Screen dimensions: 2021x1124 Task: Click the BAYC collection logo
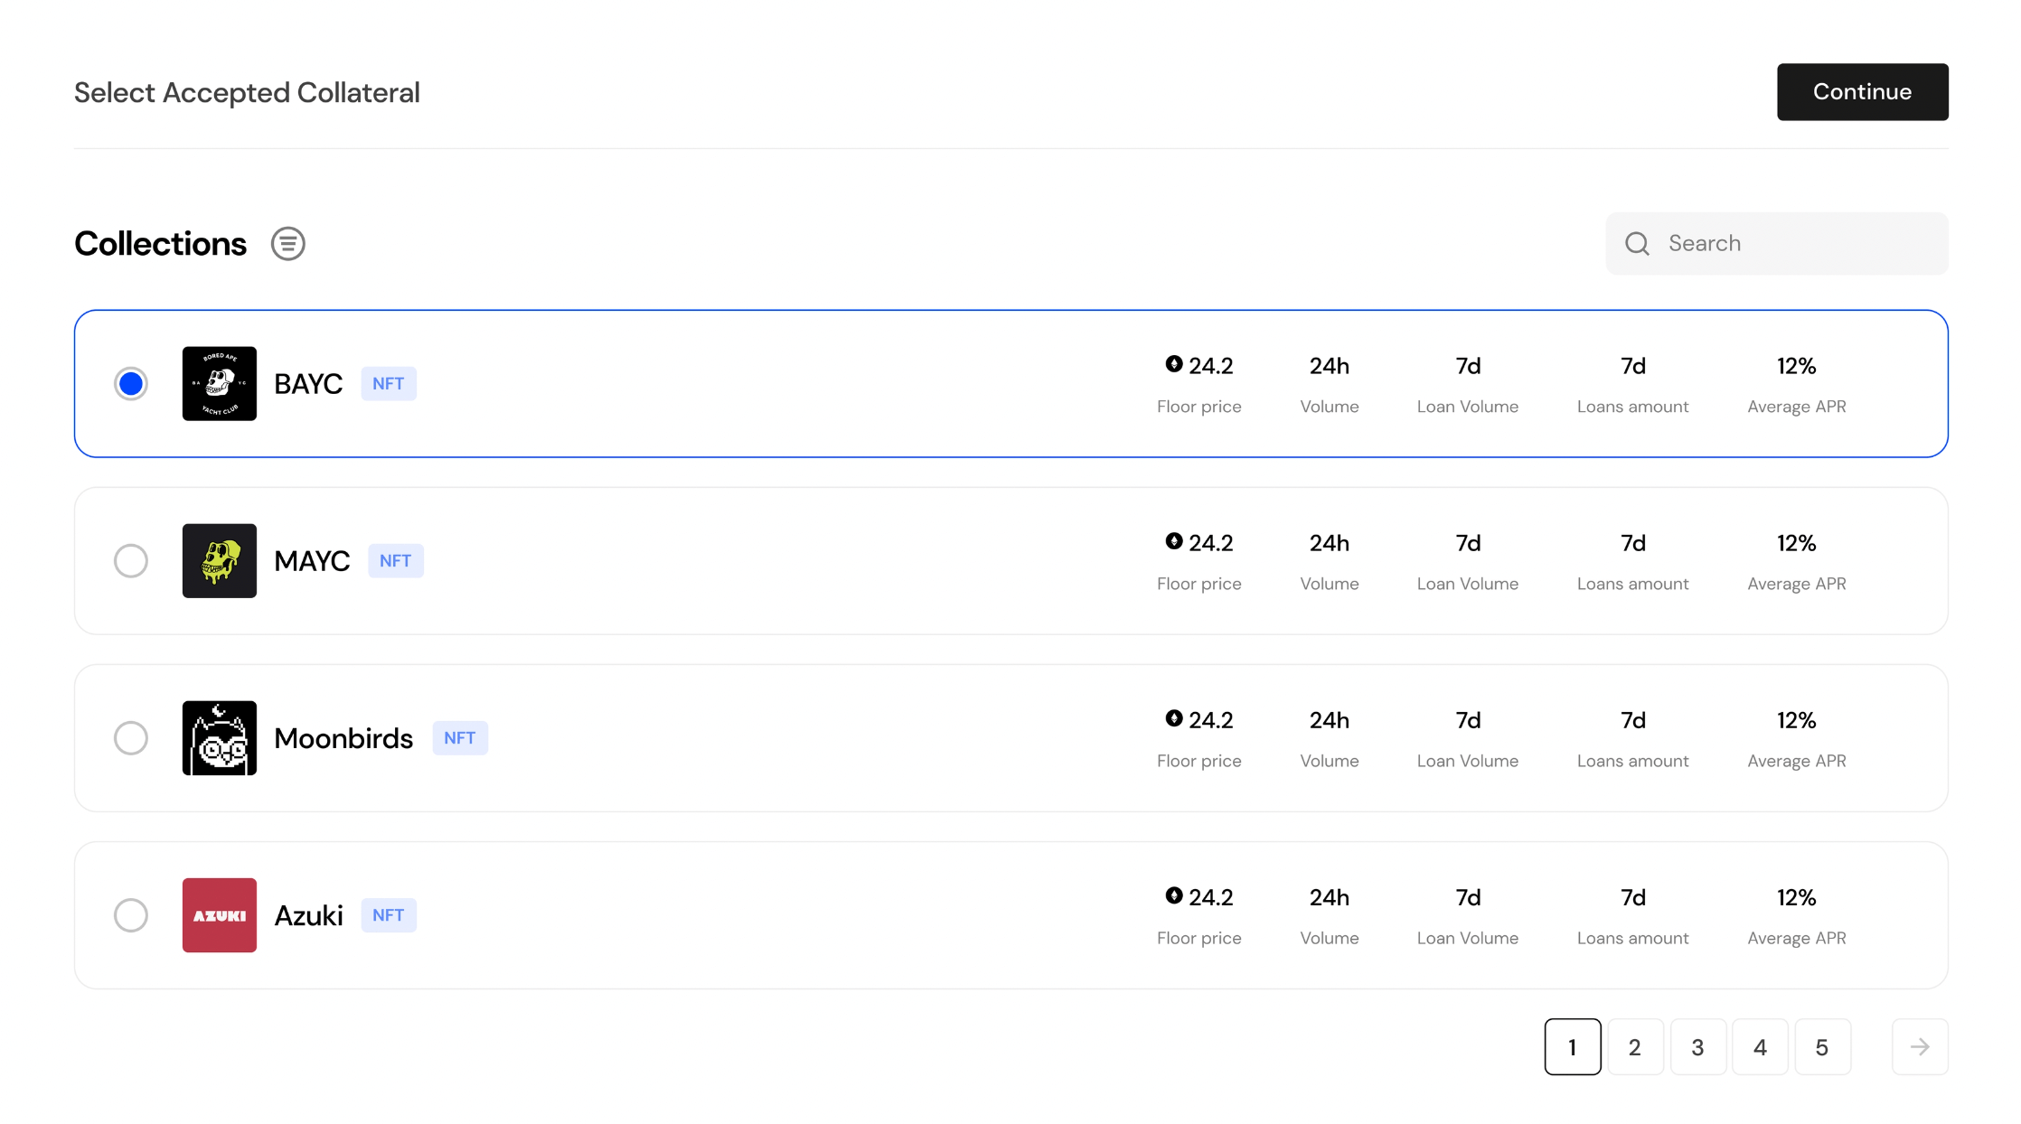[x=220, y=384]
